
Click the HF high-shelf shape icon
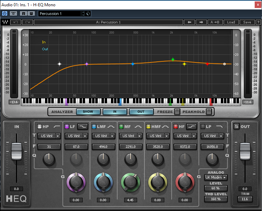click(x=192, y=127)
